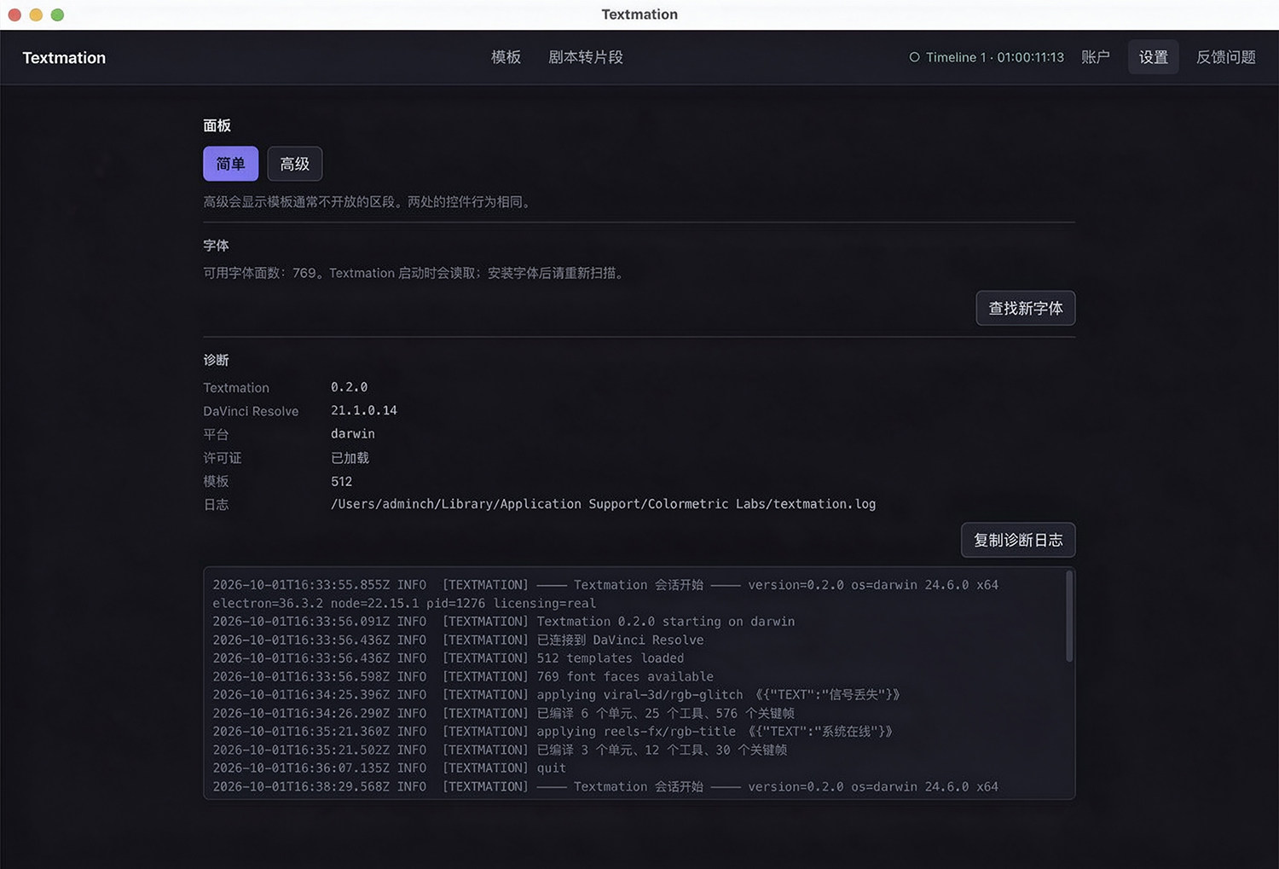The width and height of the screenshot is (1279, 869).
Task: Click the 可用字体面数 description text
Action: 414,273
